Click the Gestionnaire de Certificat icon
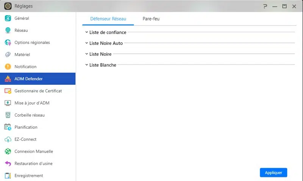 tap(8, 91)
